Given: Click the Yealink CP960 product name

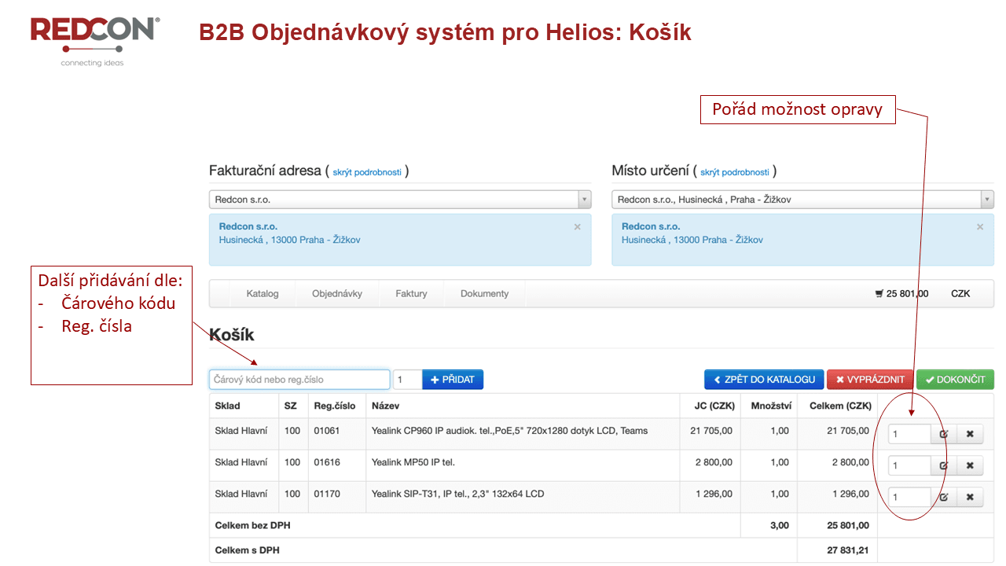Looking at the screenshot, I should pos(510,431).
